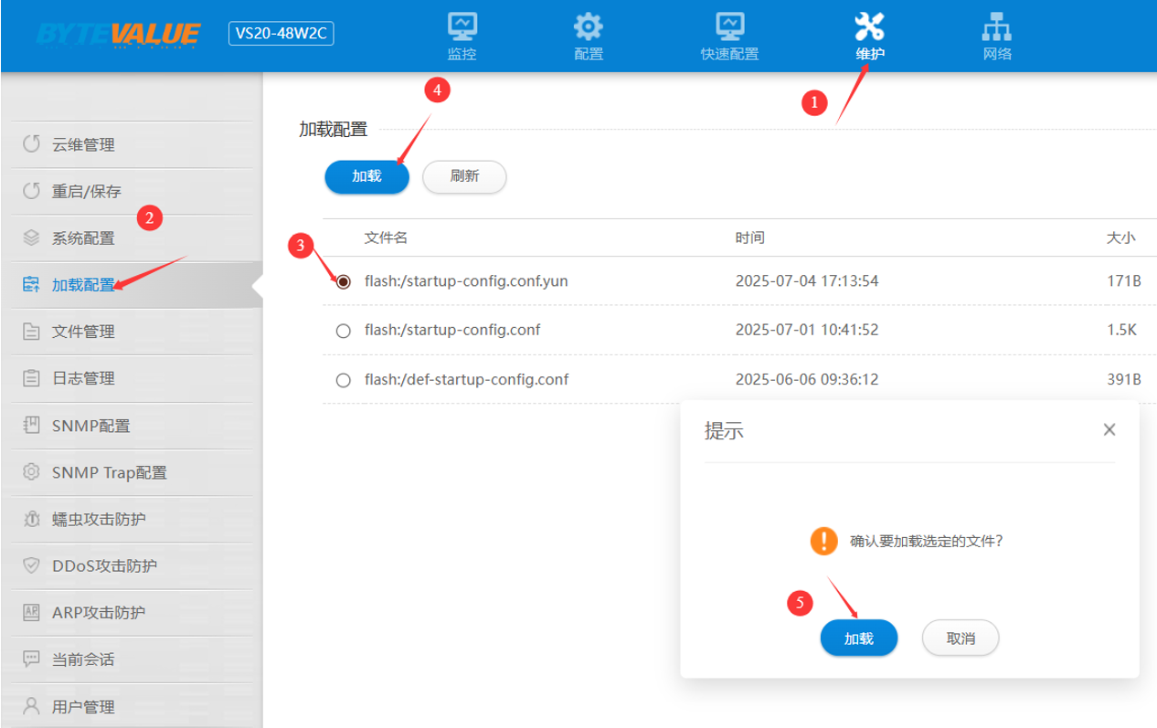Click the blue 加载 button above the file list
Viewport: 1157px width, 728px height.
(x=366, y=176)
